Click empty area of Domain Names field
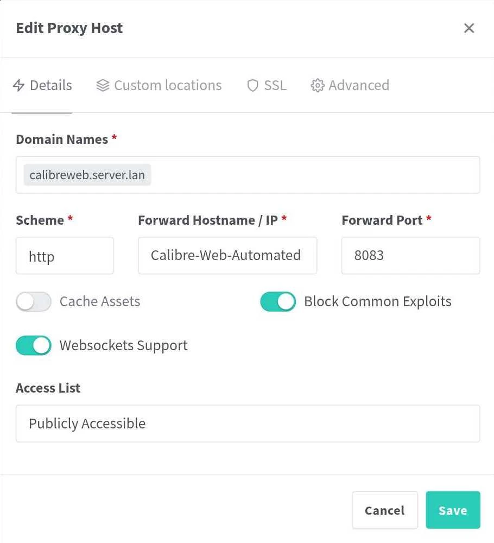Screen dimensions: 494x543 315,175
